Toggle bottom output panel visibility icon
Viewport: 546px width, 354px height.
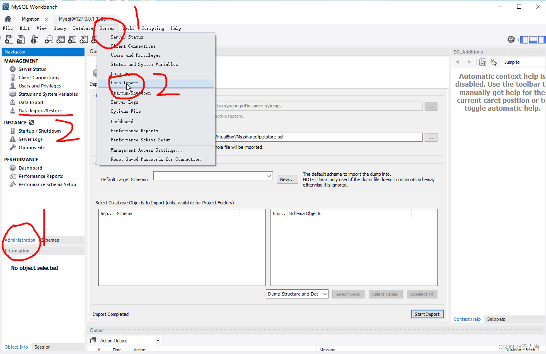(533, 39)
